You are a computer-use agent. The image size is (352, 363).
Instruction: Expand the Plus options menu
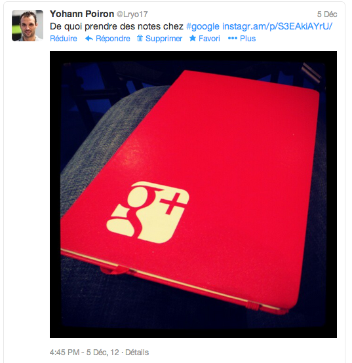(x=248, y=39)
